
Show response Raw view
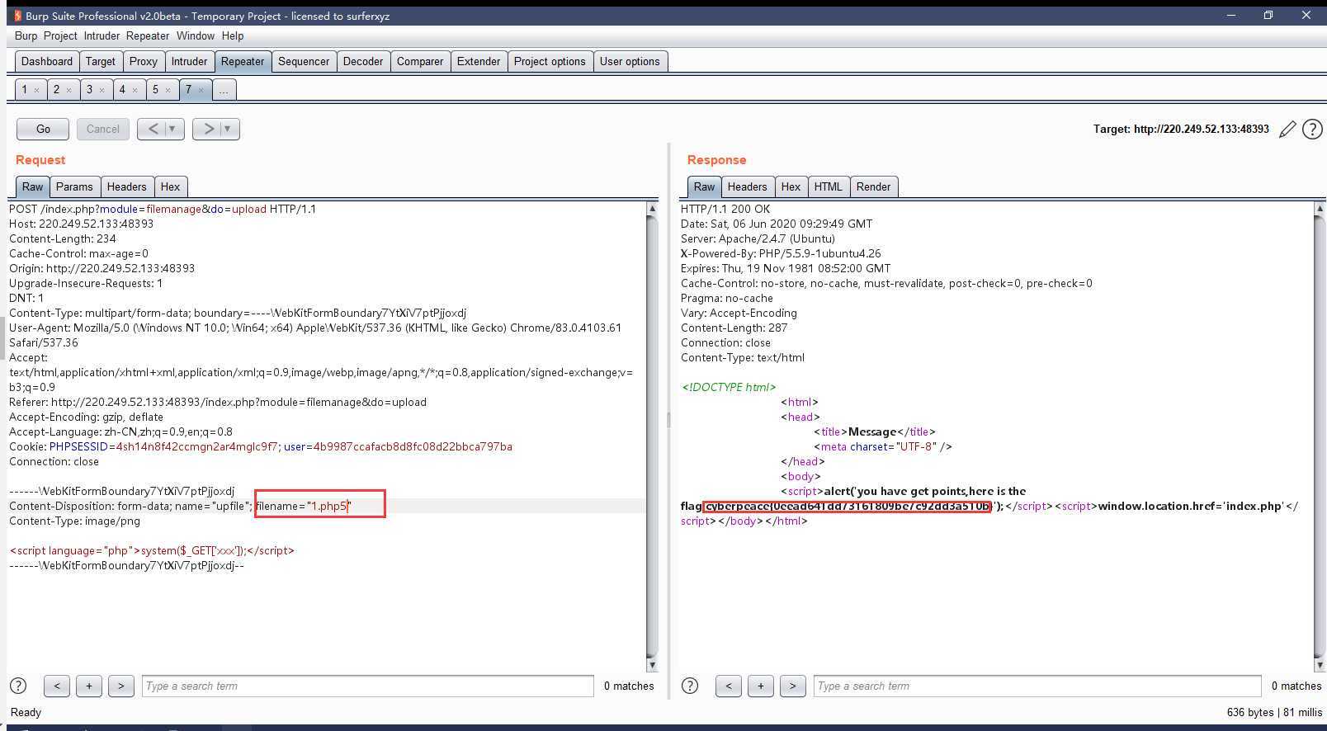(704, 186)
